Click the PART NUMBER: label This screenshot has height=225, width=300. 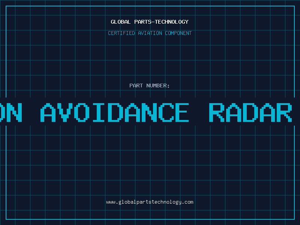pos(150,85)
